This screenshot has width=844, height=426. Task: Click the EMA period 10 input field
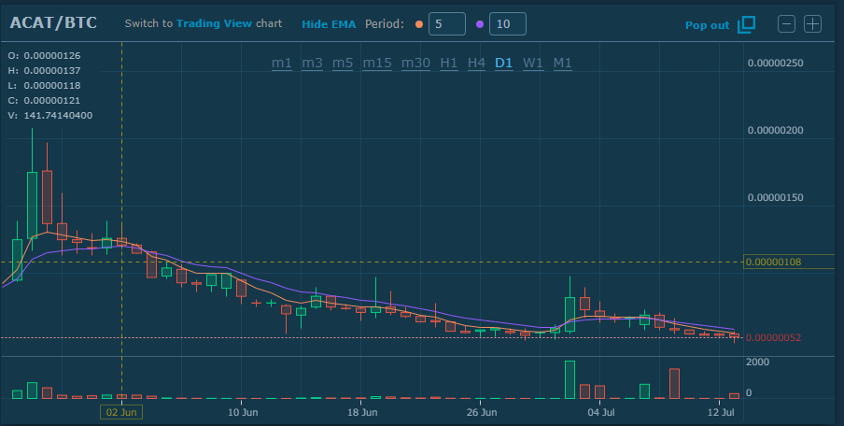point(507,24)
